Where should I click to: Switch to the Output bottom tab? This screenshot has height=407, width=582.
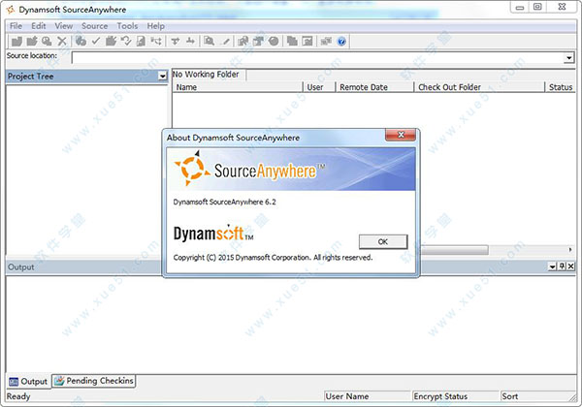(x=28, y=382)
